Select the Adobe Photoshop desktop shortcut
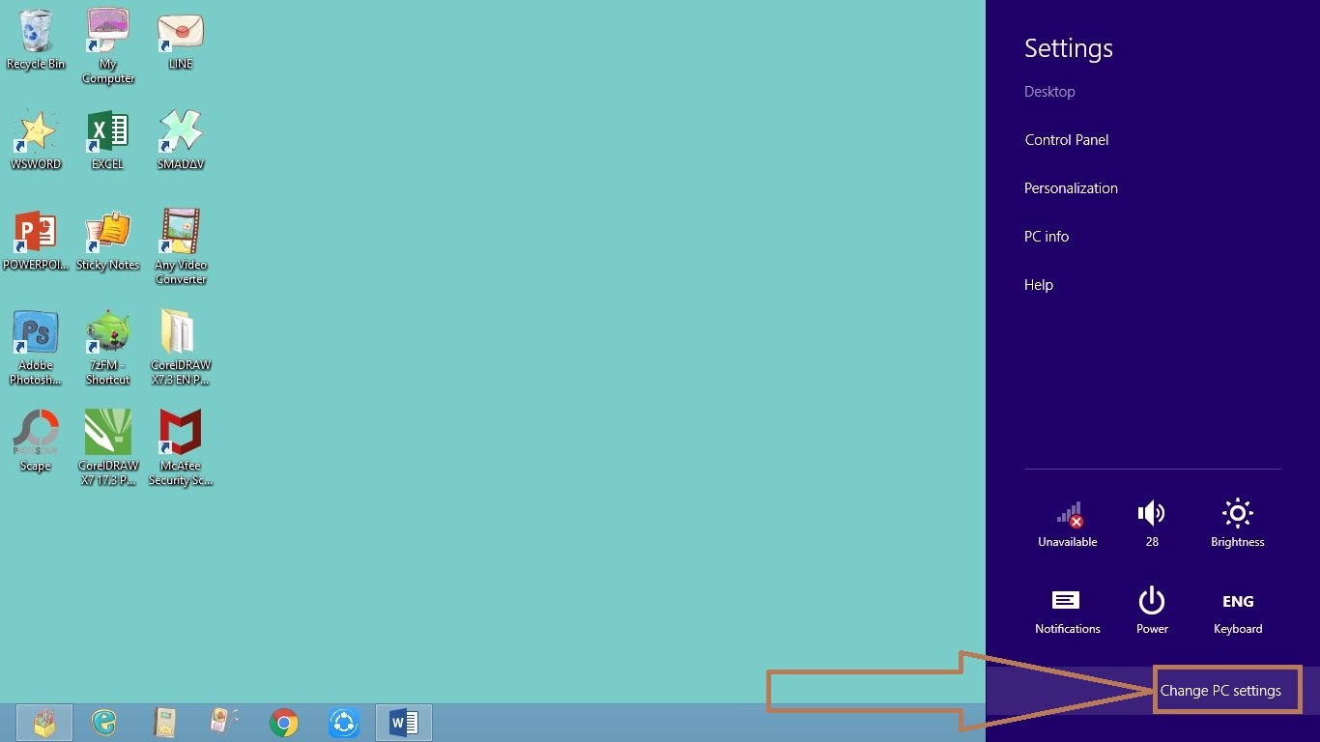 36,348
